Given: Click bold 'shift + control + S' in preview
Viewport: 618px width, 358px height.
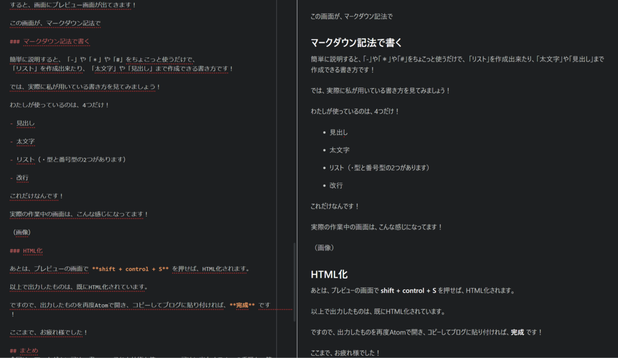Looking at the screenshot, I should (x=409, y=290).
